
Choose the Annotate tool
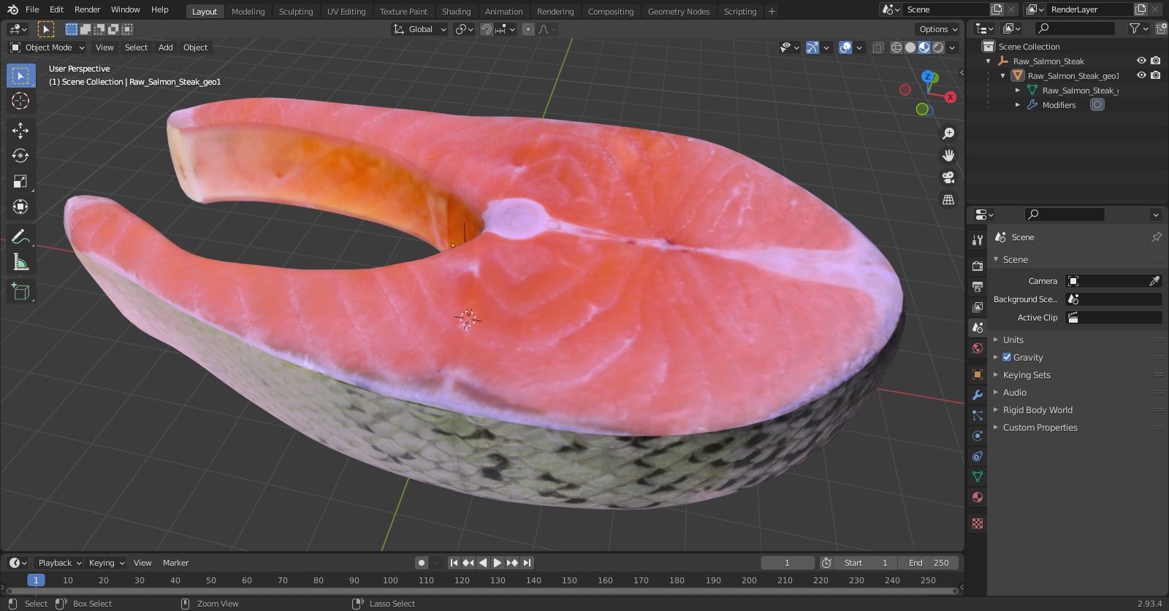click(x=20, y=237)
